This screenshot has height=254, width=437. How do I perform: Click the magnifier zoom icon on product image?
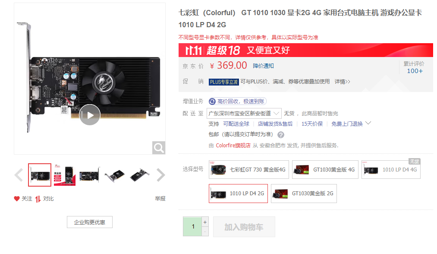tap(159, 148)
